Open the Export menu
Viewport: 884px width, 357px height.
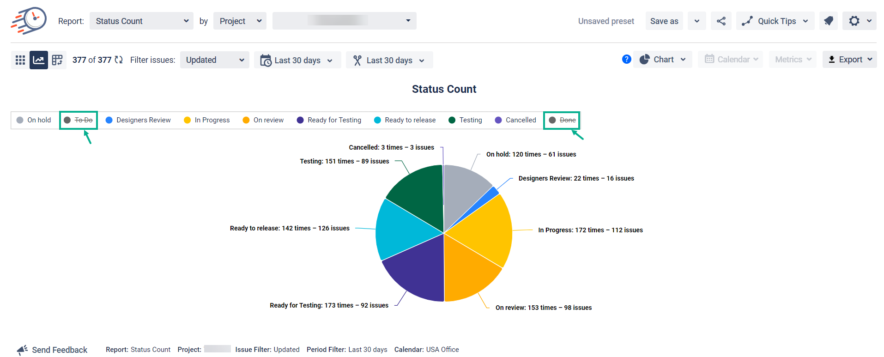coord(849,60)
